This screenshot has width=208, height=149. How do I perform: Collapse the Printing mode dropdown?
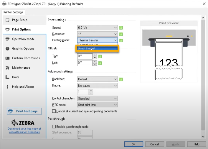[97, 40]
